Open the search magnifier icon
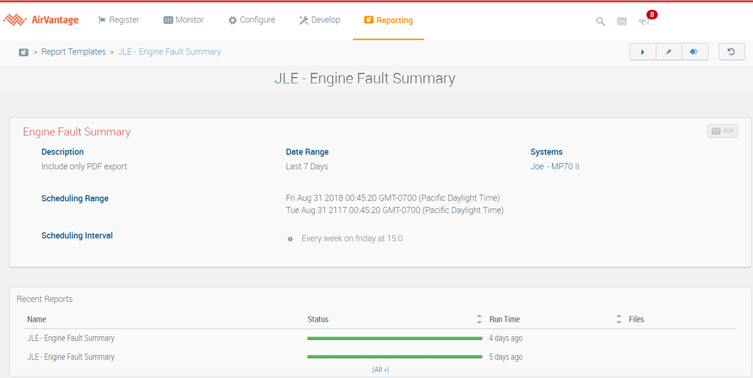 click(x=600, y=21)
